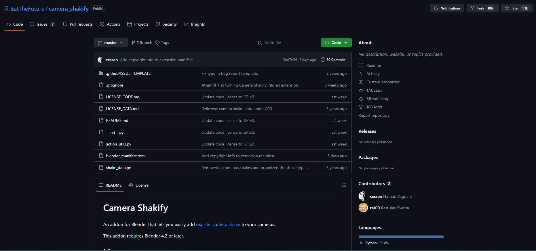Star the repository with the Star button
536x251 pixels.
click(517, 8)
